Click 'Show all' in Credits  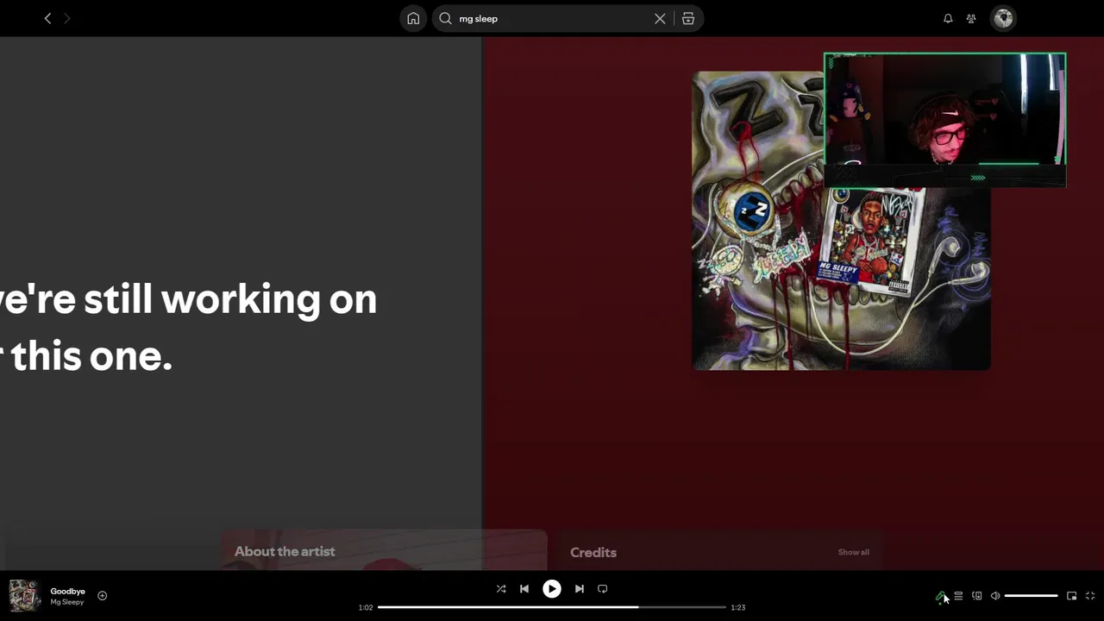coord(854,552)
